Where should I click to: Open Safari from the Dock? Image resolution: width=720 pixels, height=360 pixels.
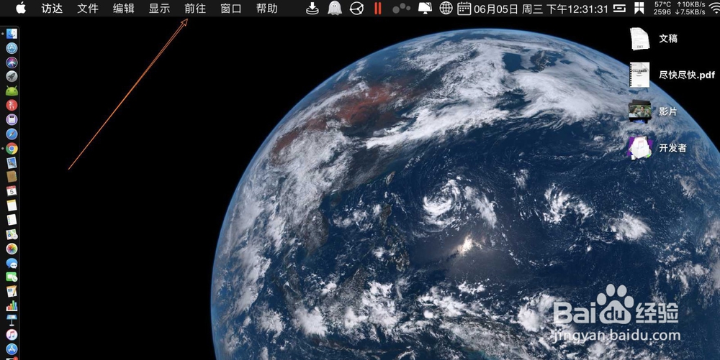pos(12,134)
